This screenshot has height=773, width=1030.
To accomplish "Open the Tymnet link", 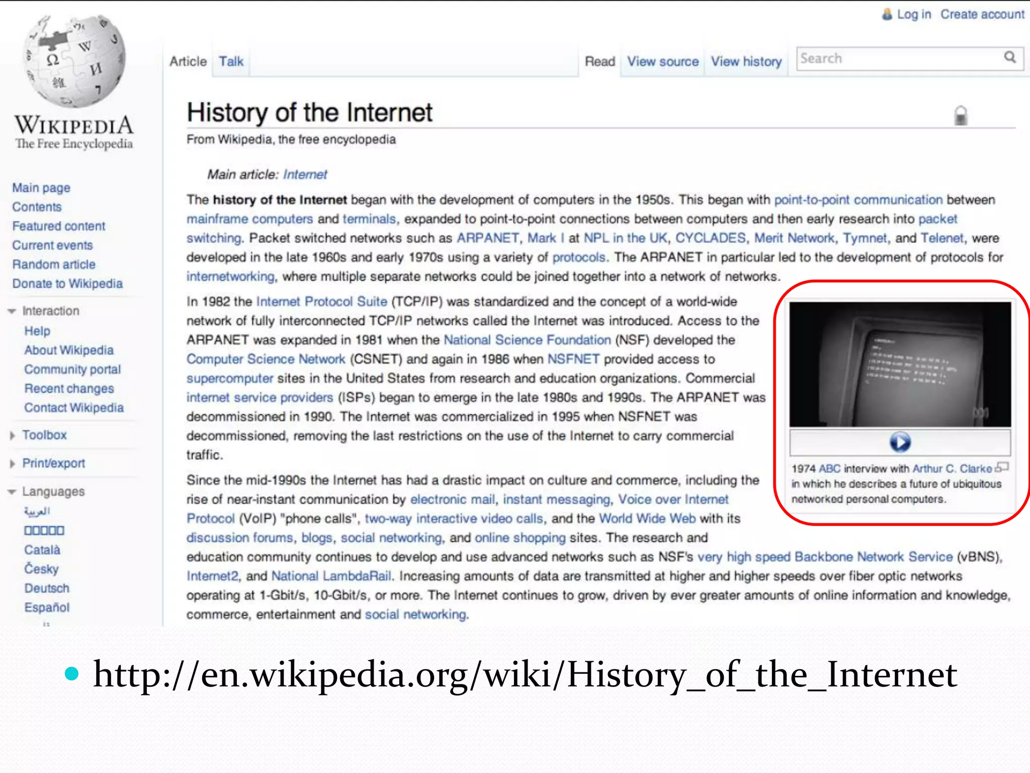I will 865,238.
